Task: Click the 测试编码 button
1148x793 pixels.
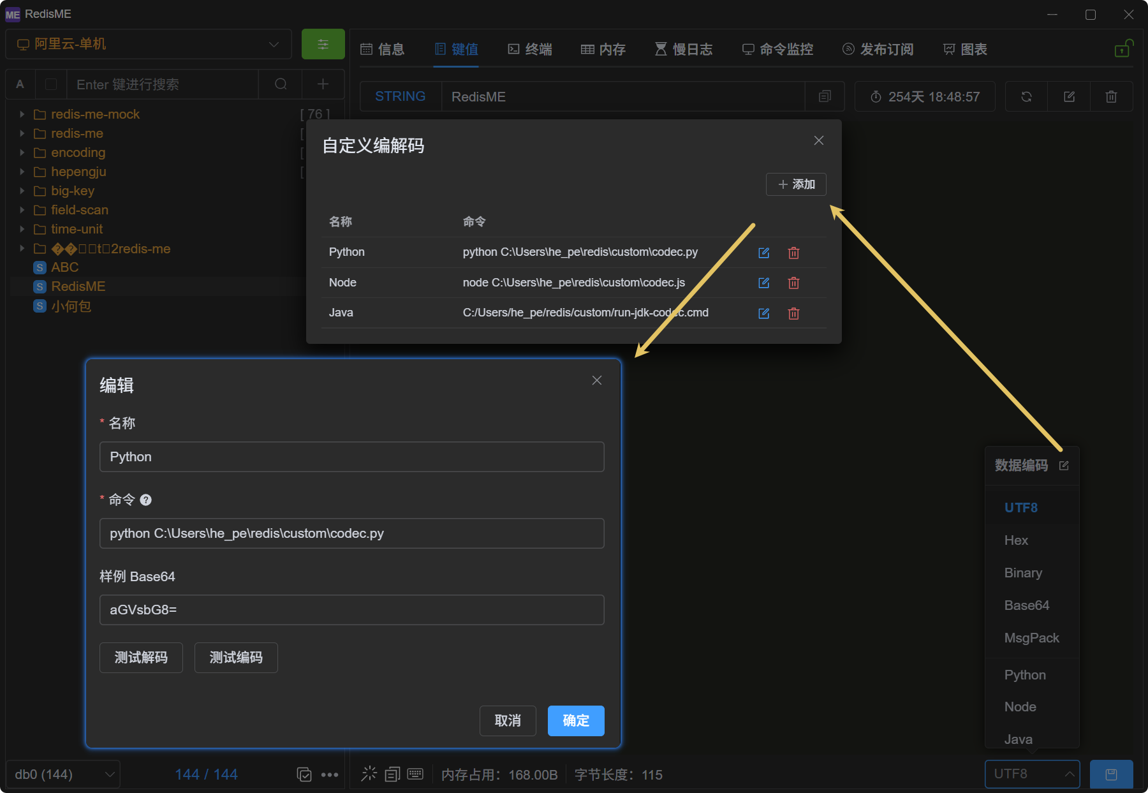Action: click(236, 657)
